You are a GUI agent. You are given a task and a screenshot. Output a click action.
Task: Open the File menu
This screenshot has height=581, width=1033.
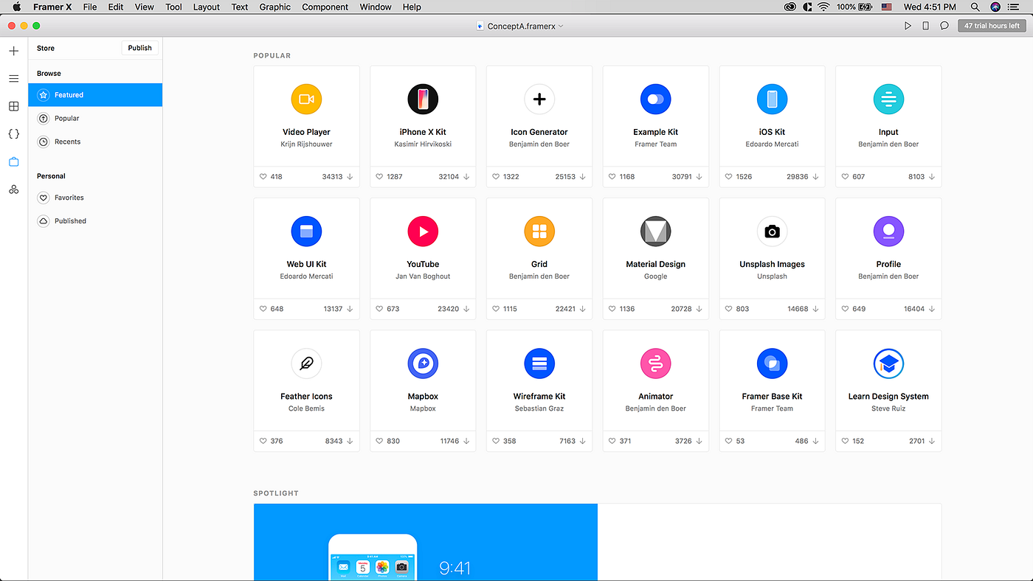90,7
